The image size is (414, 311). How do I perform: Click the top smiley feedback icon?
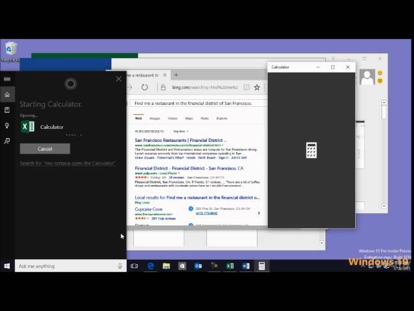380,73
